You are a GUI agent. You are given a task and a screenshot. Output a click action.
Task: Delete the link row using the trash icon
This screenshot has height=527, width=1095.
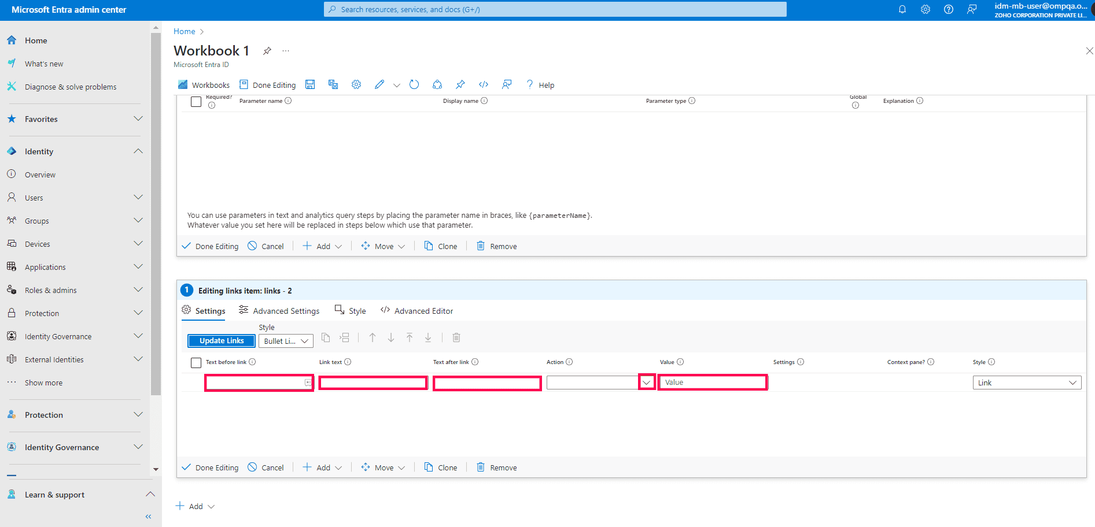(x=456, y=337)
